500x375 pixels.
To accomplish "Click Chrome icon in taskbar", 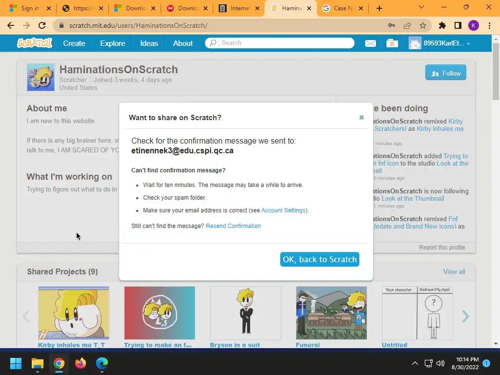I will pyautogui.click(x=59, y=363).
